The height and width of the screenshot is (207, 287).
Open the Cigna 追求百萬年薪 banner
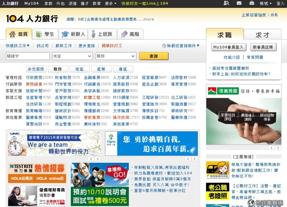pyautogui.click(x=151, y=143)
